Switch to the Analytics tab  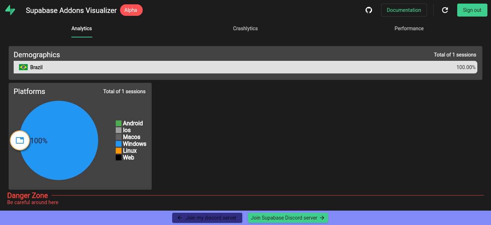point(82,28)
